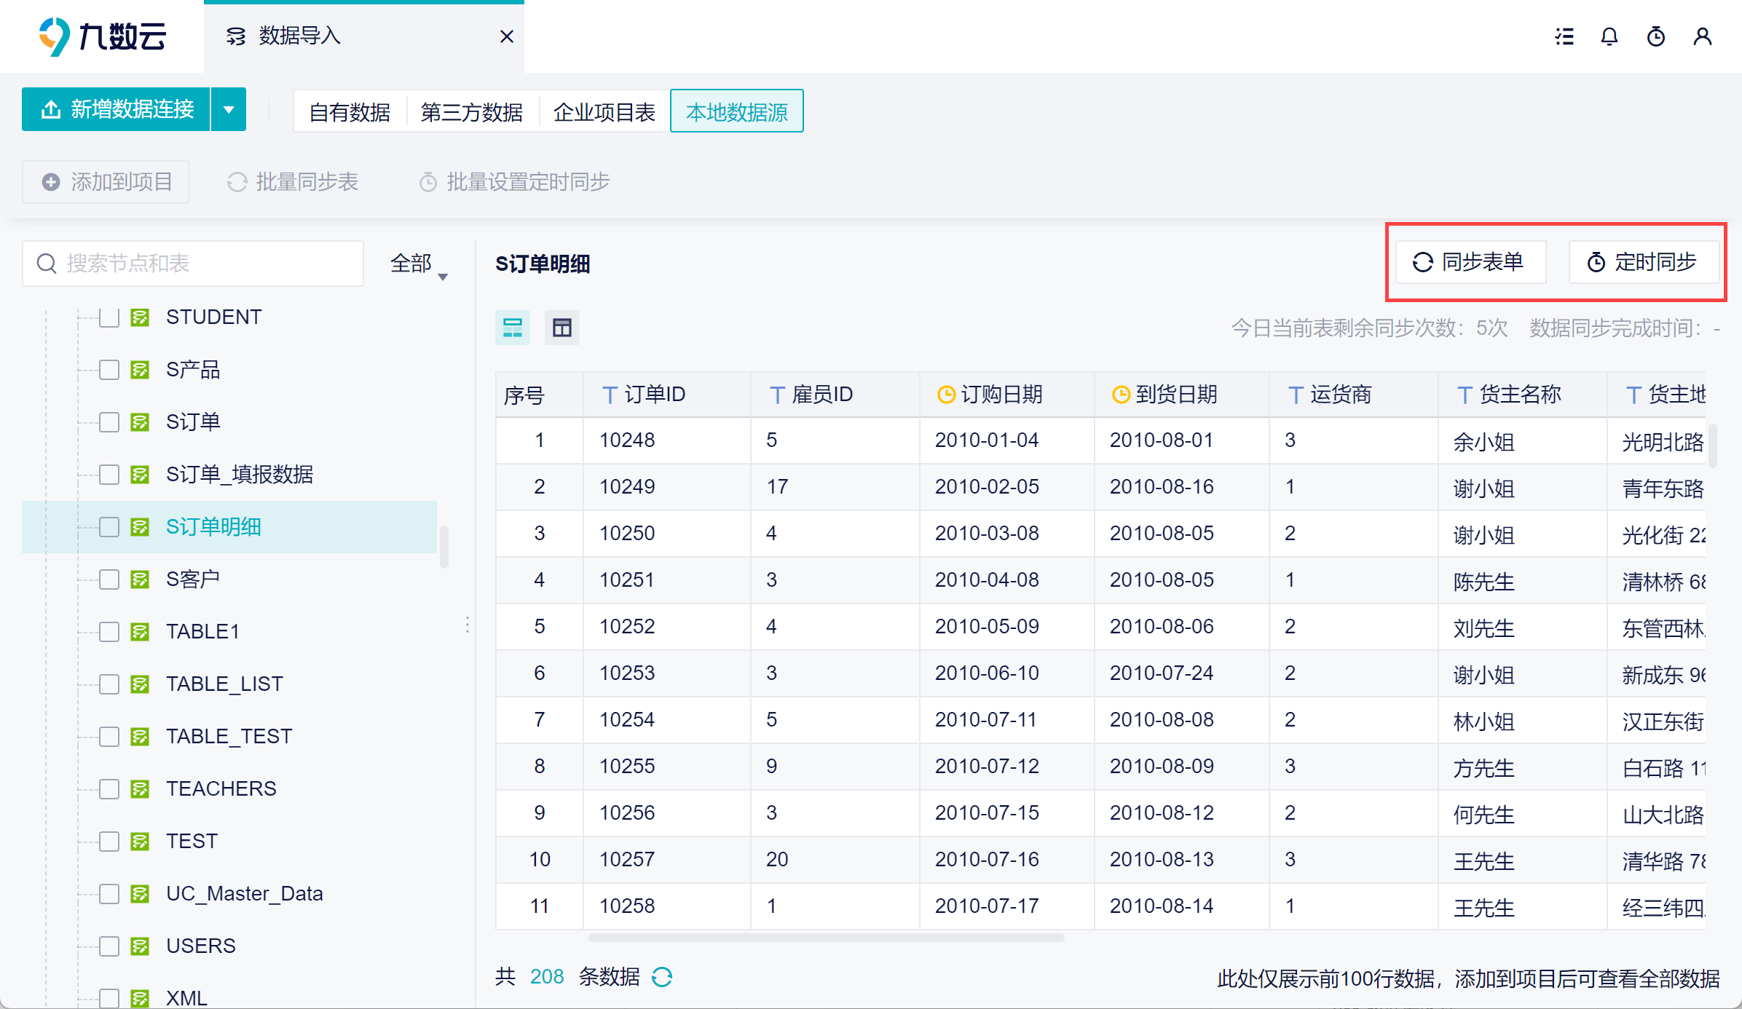Open the timer clock icon in header
The image size is (1742, 1009).
click(1656, 36)
